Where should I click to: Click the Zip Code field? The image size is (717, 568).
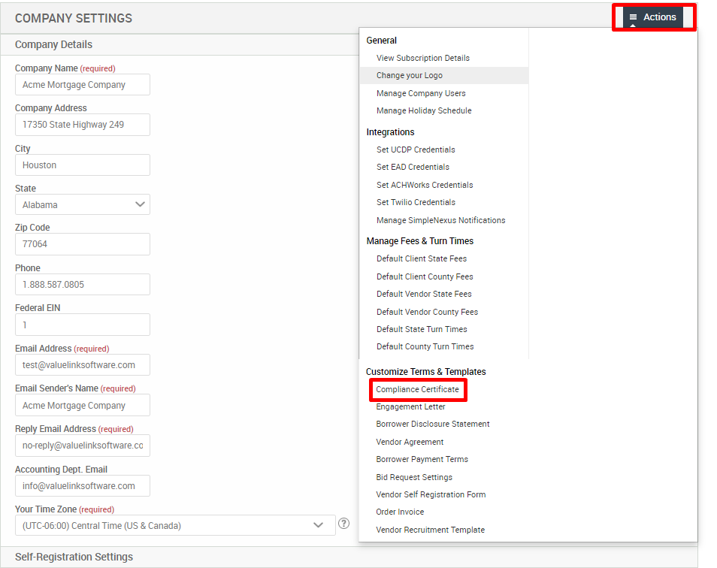point(83,244)
